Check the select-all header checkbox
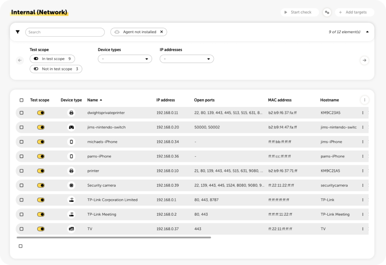 [22, 100]
